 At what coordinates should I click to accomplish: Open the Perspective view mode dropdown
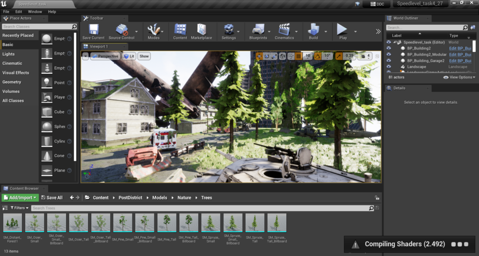[105, 56]
